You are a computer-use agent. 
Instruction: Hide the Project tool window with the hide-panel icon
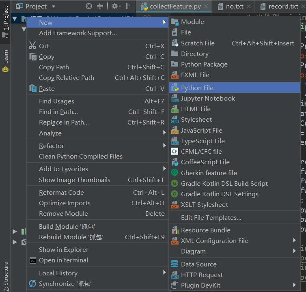129,6
